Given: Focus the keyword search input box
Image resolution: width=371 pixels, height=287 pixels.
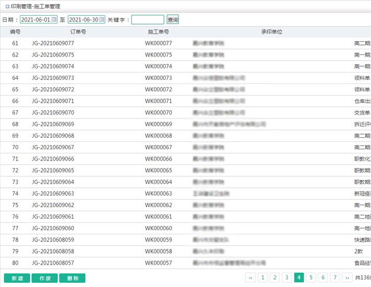Looking at the screenshot, I should [147, 20].
